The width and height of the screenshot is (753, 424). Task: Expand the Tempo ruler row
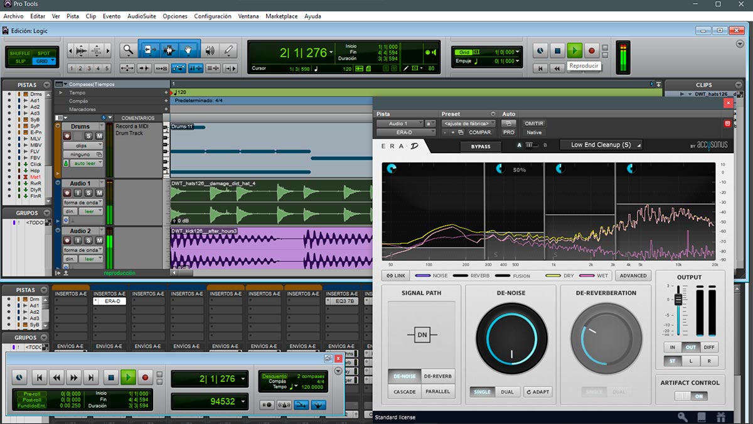(61, 93)
